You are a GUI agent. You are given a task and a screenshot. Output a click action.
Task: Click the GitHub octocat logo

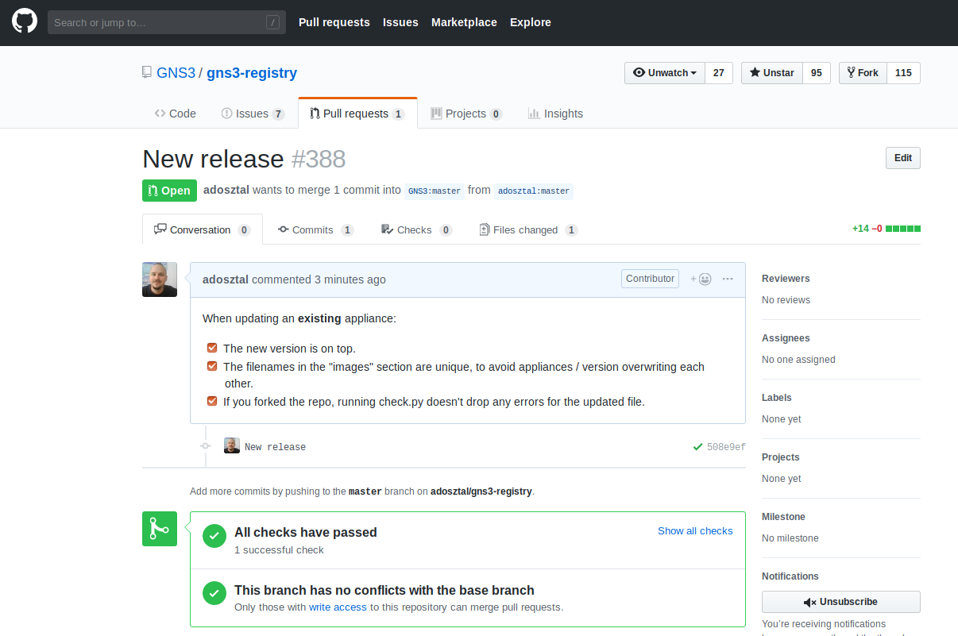pyautogui.click(x=25, y=21)
